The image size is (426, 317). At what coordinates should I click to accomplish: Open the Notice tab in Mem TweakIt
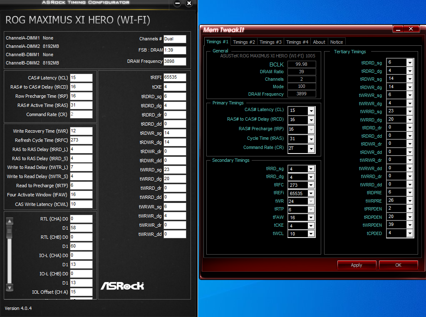point(336,42)
